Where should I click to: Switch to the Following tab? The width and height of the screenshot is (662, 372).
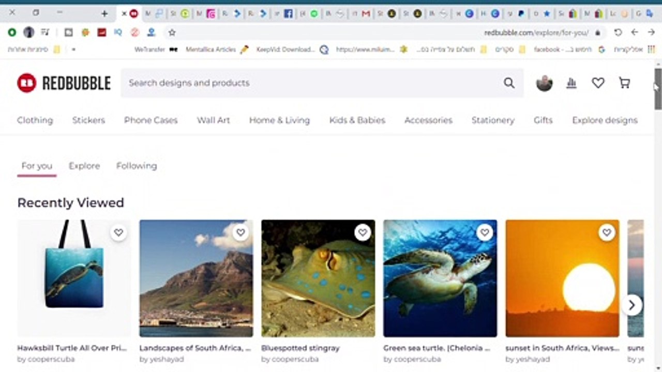(x=137, y=166)
